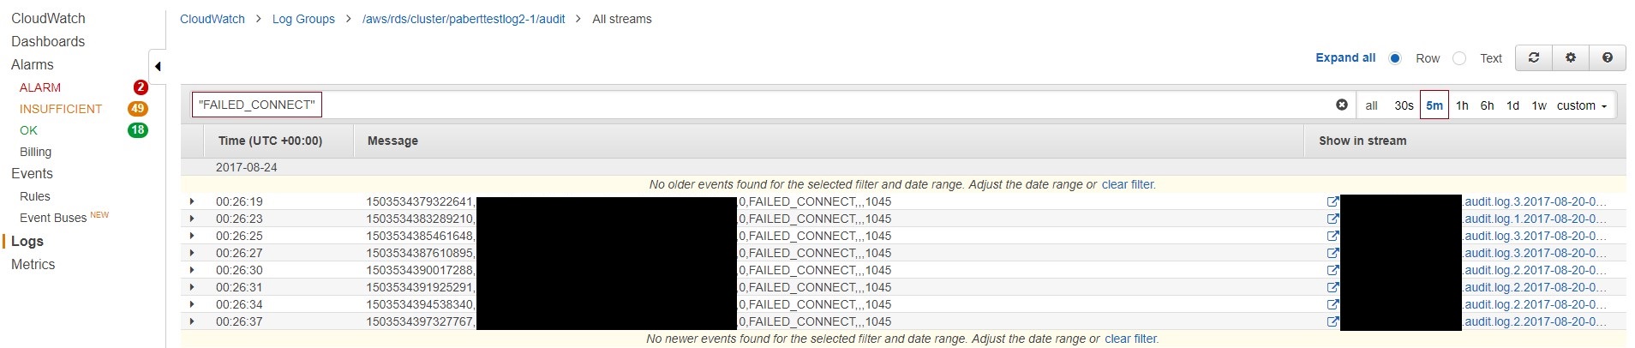Collapse sidebar with the left arrow
The width and height of the screenshot is (1635, 348).
click(x=158, y=66)
